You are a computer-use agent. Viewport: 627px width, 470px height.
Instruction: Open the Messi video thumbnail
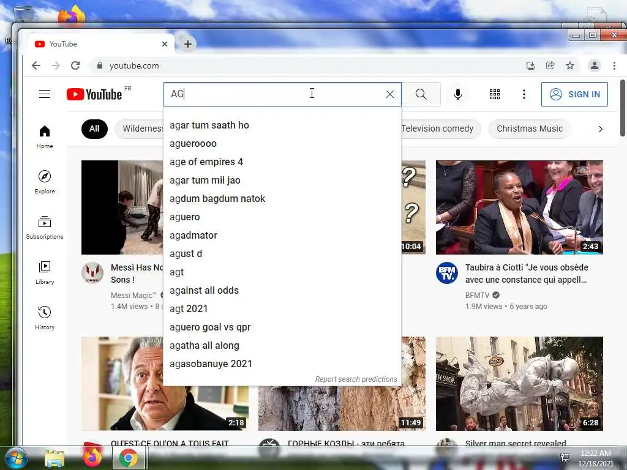[x=122, y=207]
